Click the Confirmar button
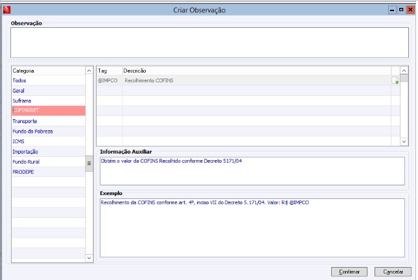 [349, 272]
